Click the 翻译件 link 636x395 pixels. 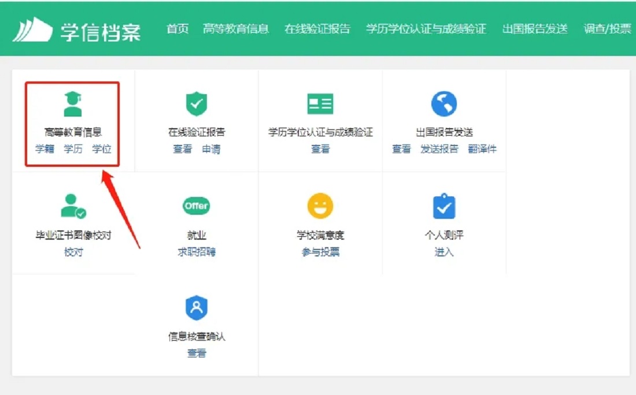coord(483,148)
